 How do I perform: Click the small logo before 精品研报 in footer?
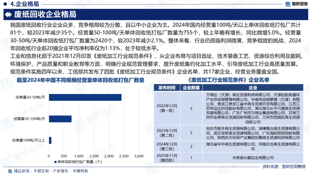point(10,171)
